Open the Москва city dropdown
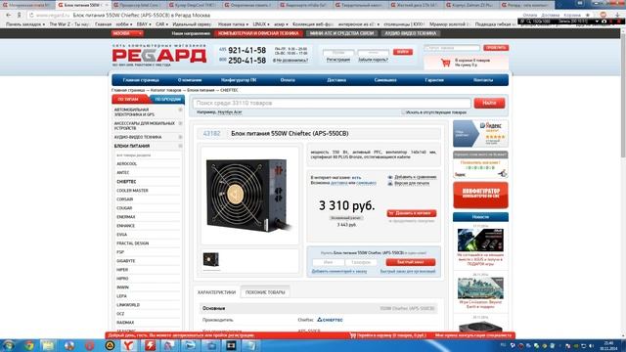The width and height of the screenshot is (626, 352). click(x=127, y=33)
